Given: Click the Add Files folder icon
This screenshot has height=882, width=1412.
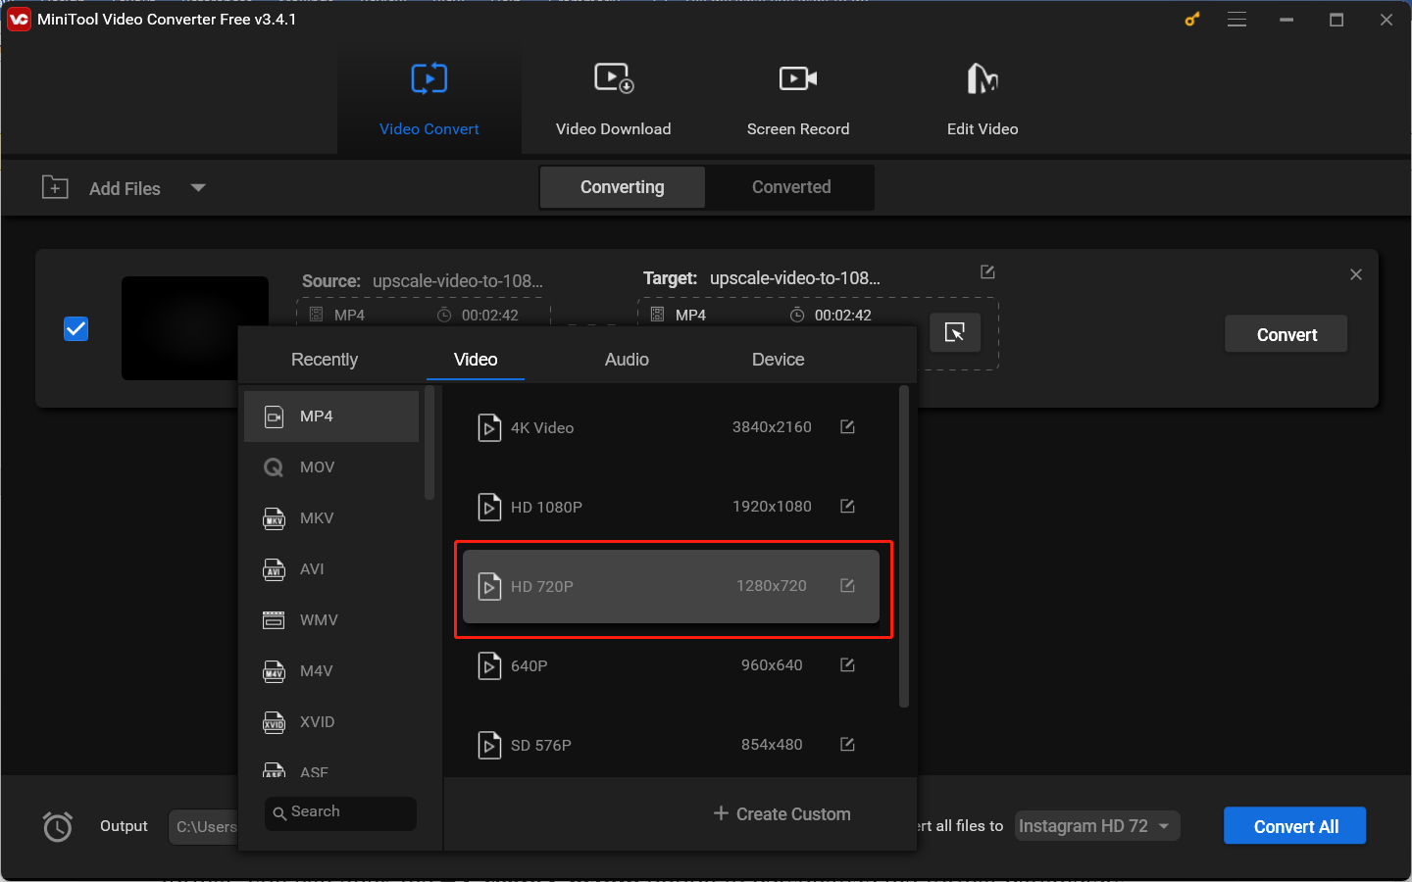Looking at the screenshot, I should (x=55, y=187).
